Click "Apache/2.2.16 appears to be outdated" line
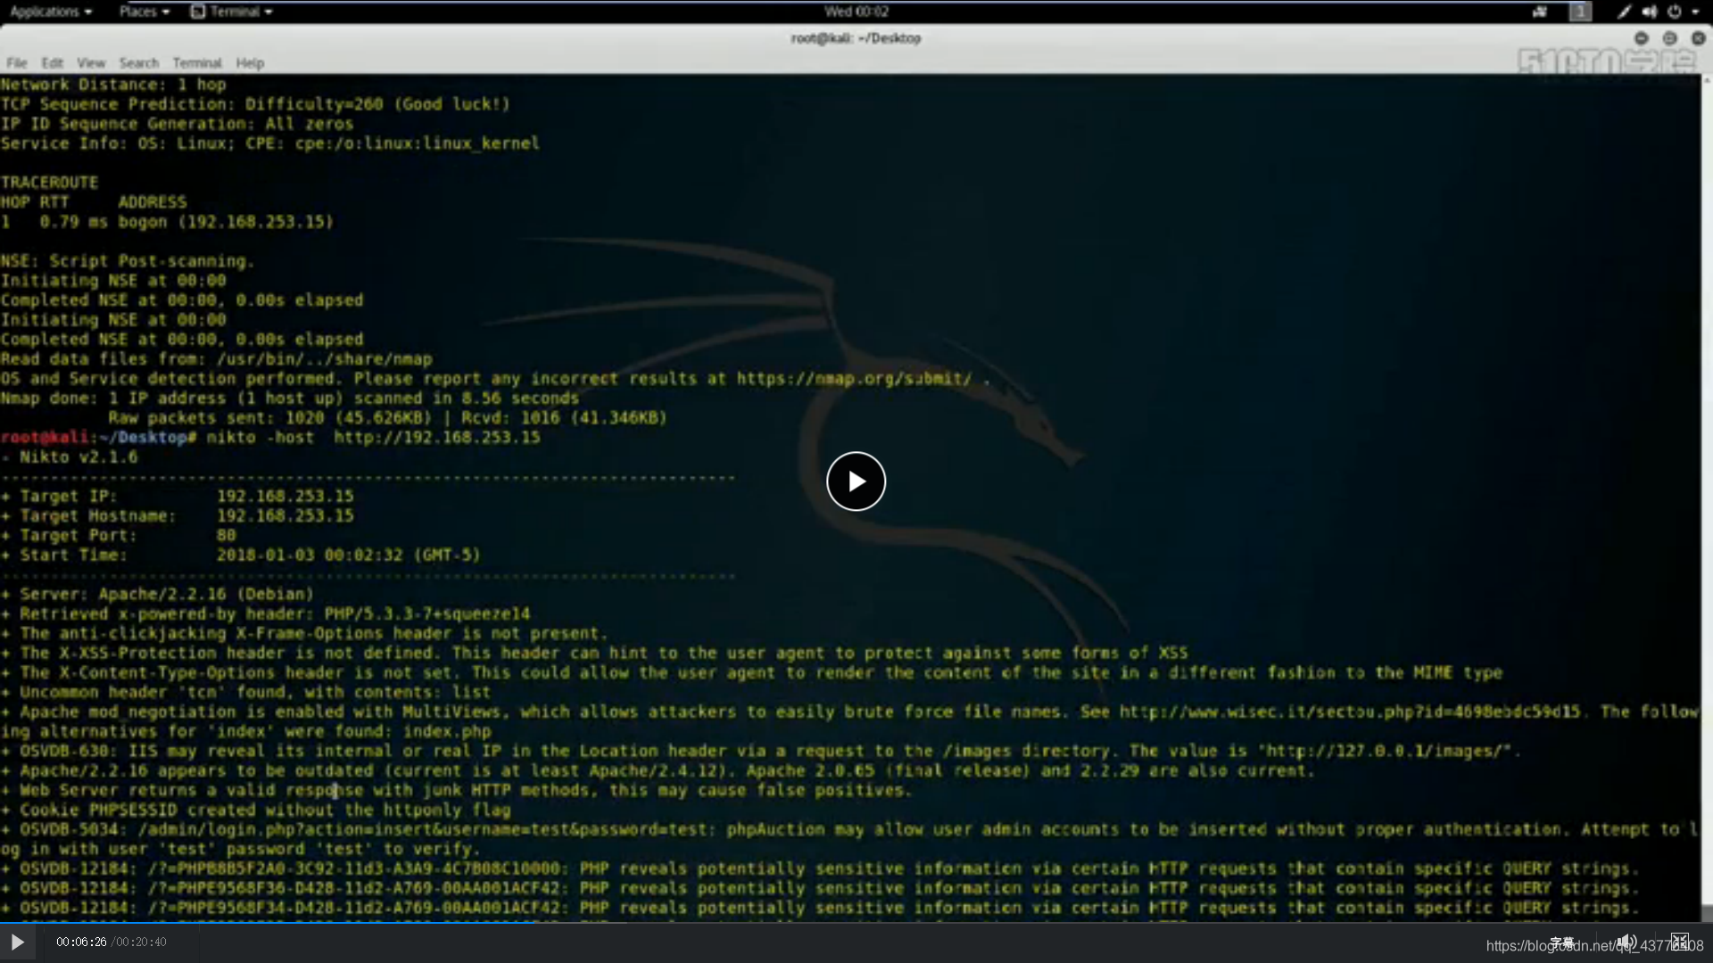The image size is (1713, 963). click(658, 771)
